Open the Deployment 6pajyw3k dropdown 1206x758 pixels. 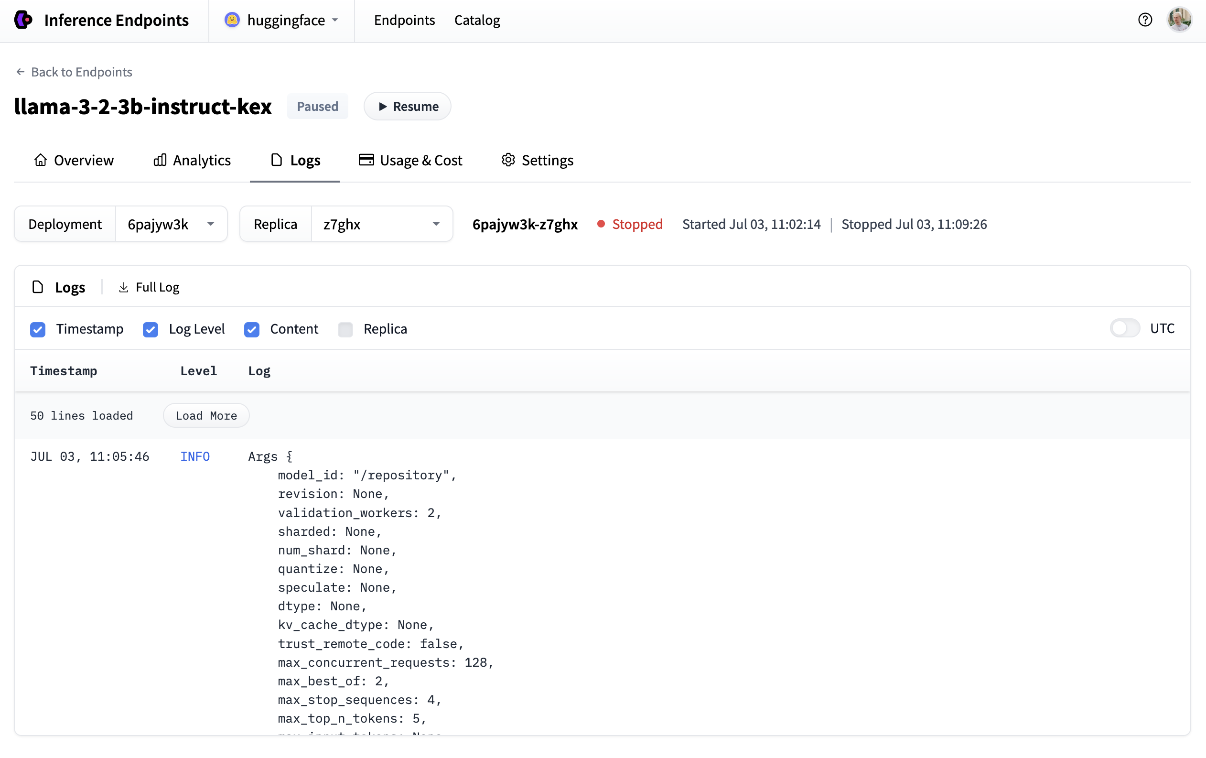171,224
